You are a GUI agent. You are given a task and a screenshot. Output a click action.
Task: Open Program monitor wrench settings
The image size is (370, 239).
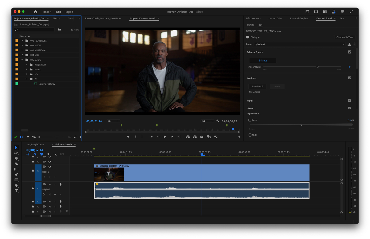(x=218, y=121)
